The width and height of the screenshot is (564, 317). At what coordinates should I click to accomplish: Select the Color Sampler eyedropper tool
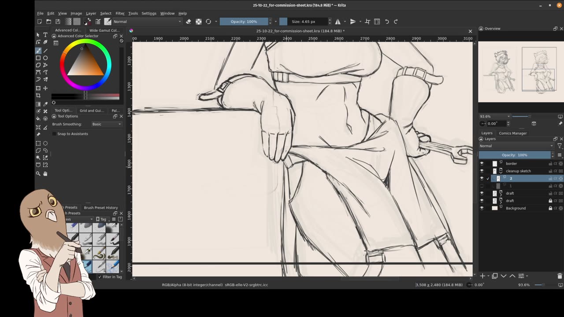(x=45, y=104)
